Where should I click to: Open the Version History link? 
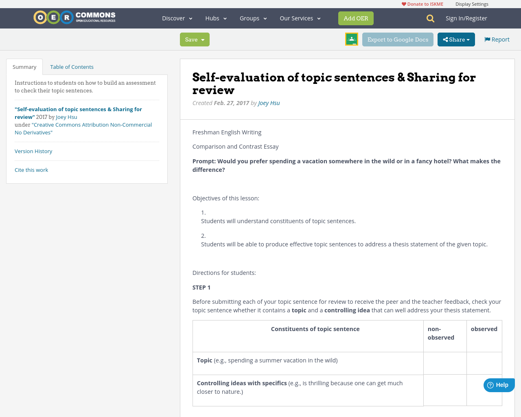(33, 151)
